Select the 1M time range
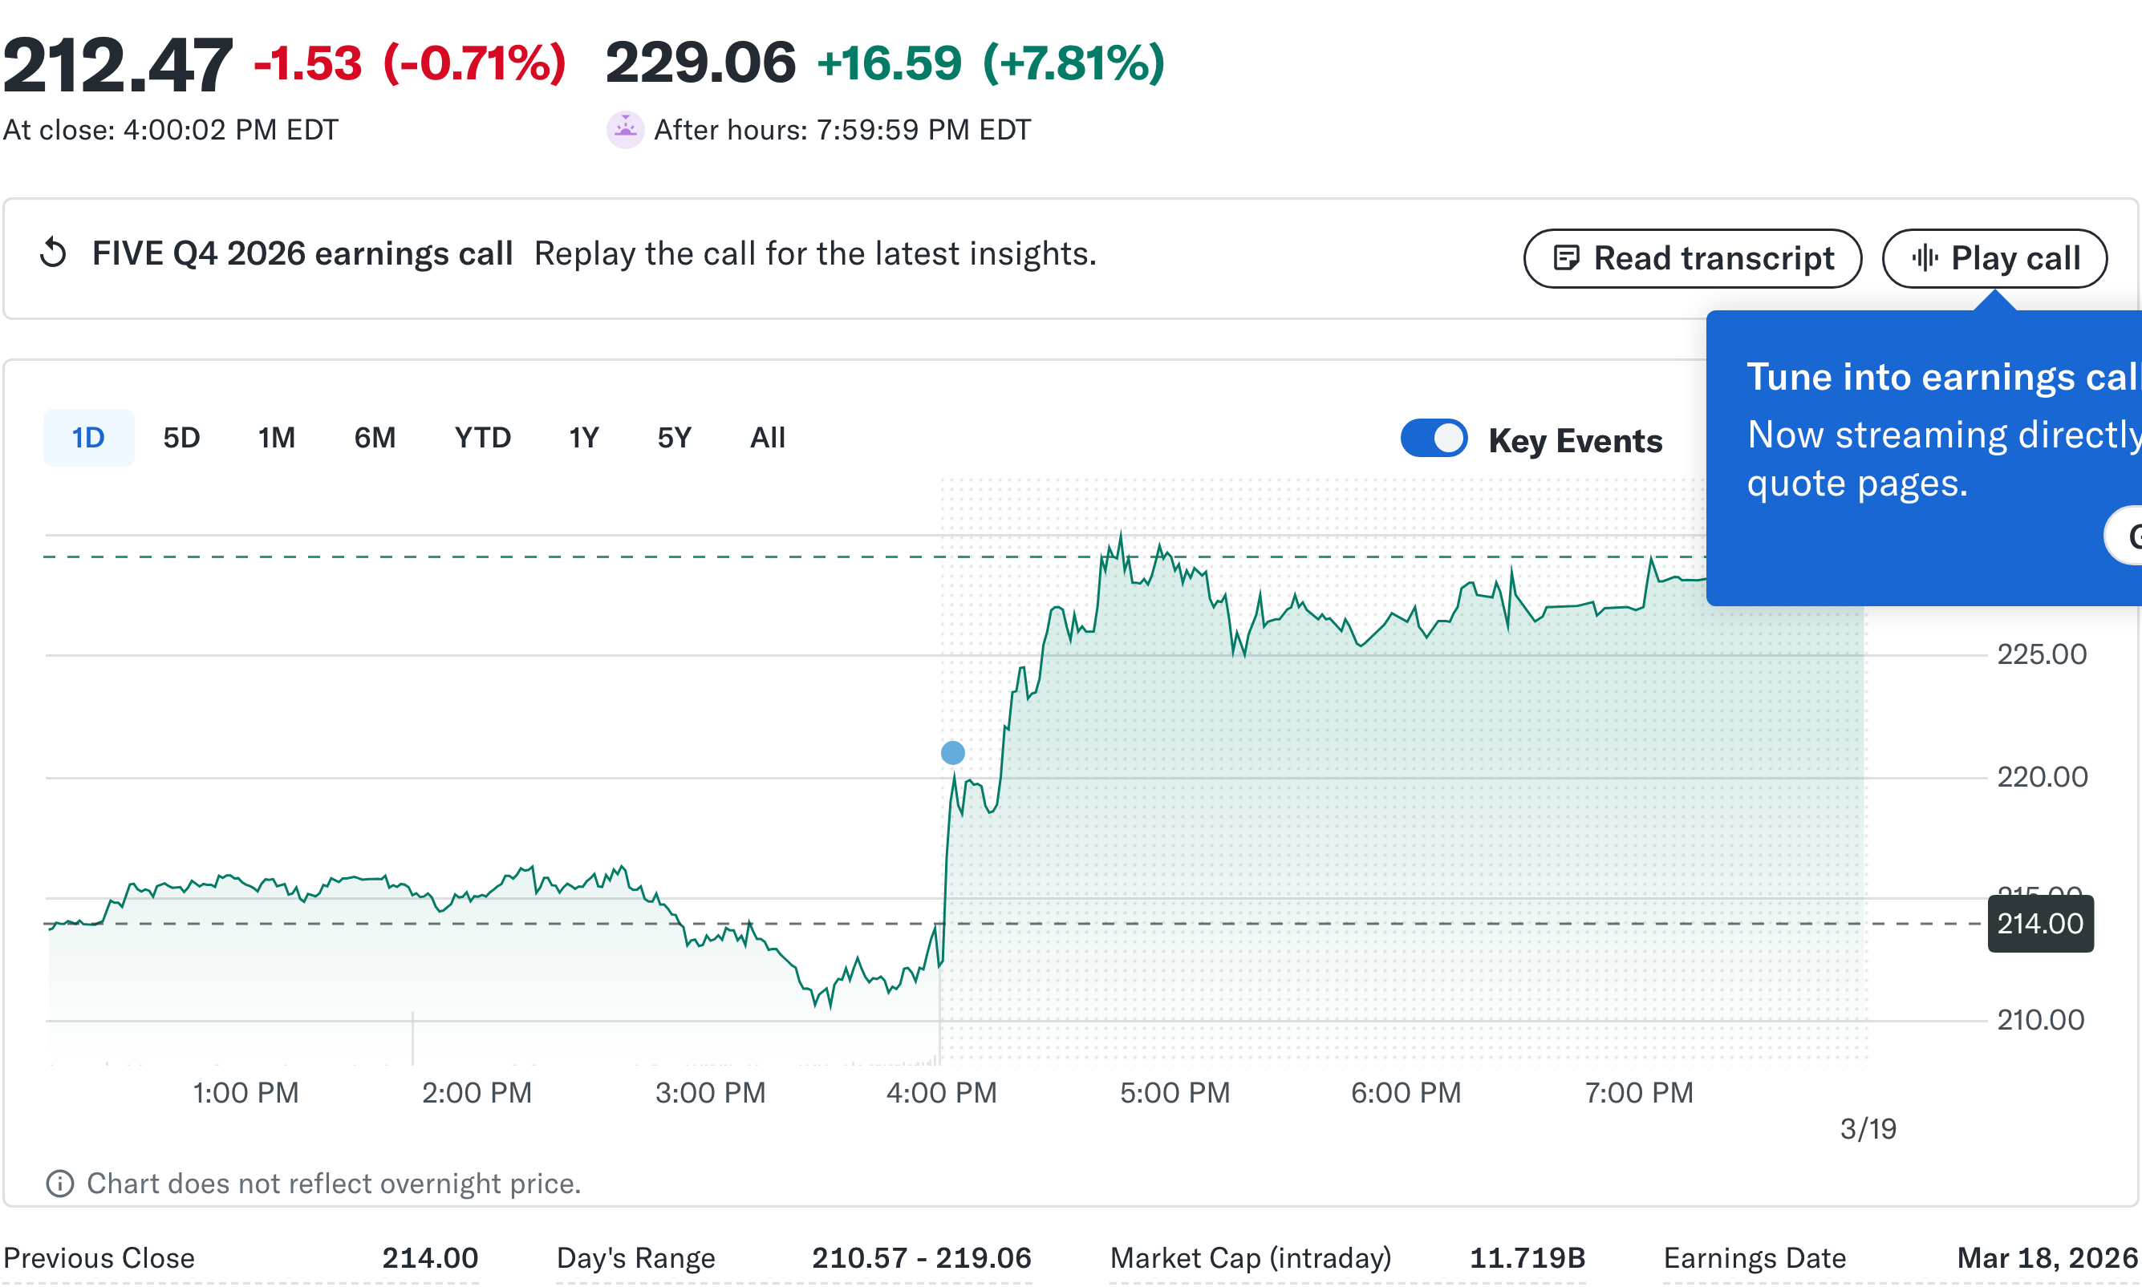This screenshot has width=2142, height=1287. 276,439
